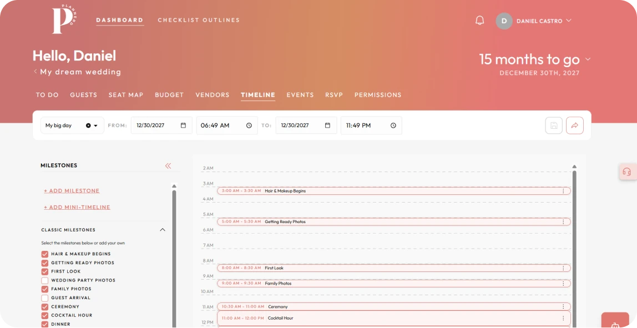
Task: Click scroll-up arrow of timeline scrollbar
Action: click(574, 166)
